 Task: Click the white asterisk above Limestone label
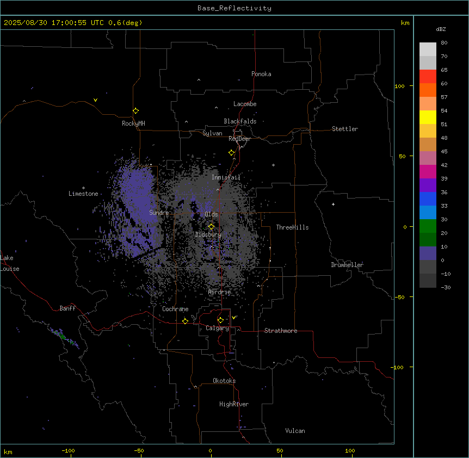[83, 188]
